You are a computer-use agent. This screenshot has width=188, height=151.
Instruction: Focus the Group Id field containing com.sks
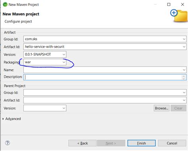[105, 39]
